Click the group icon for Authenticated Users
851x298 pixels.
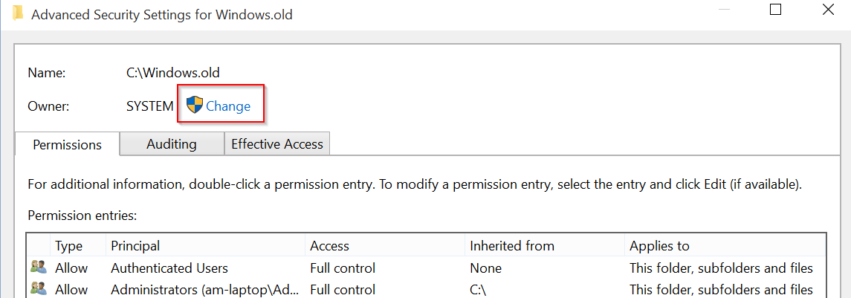point(37,268)
